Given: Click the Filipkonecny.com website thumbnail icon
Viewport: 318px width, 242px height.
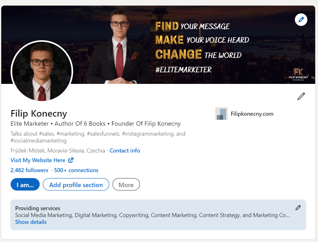Looking at the screenshot, I should pyautogui.click(x=221, y=114).
